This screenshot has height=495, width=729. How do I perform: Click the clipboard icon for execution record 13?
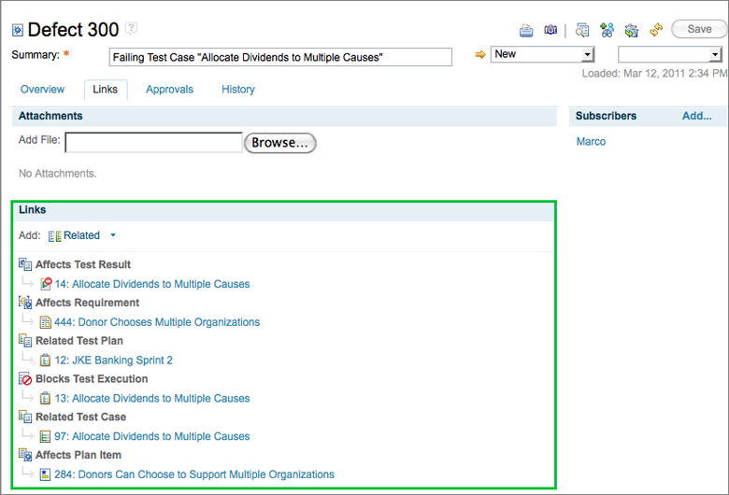click(45, 398)
